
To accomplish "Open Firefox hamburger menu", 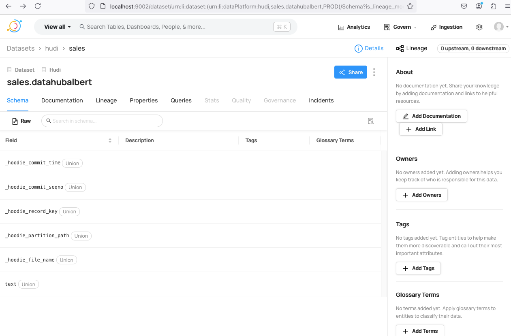I will [x=508, y=6].
